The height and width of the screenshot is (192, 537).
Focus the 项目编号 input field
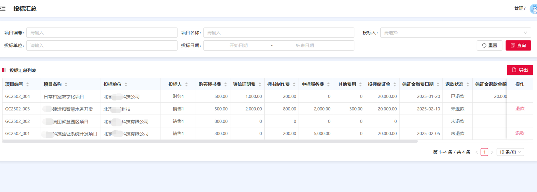102,33
